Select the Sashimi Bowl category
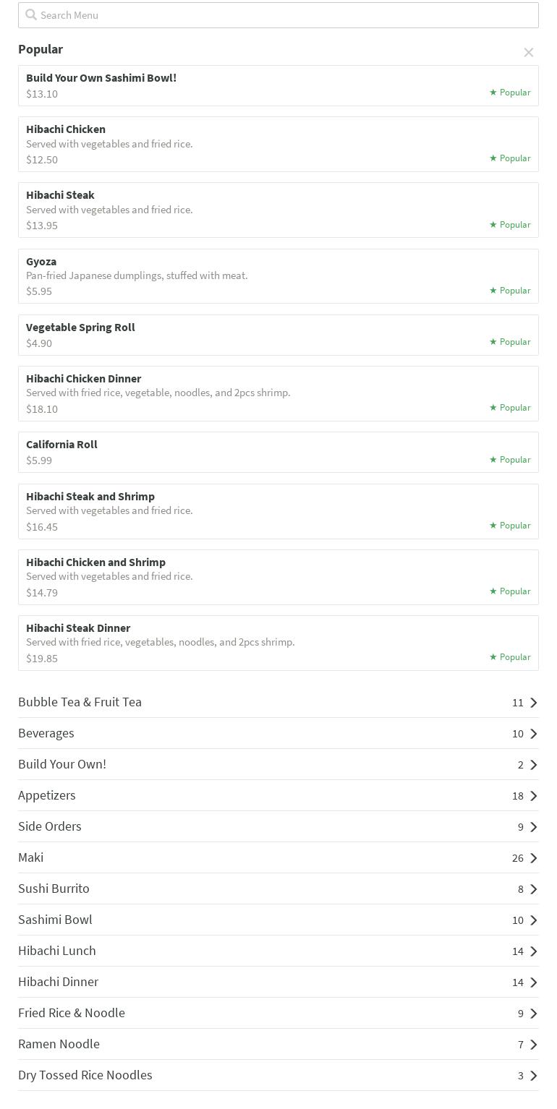557x1109 pixels. [56, 920]
